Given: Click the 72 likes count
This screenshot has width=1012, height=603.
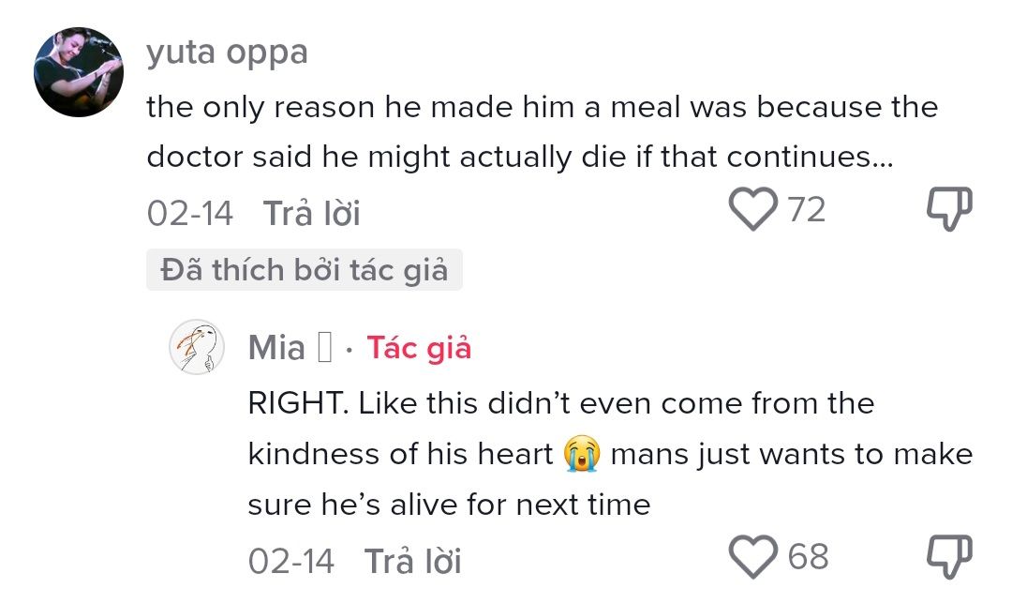Looking at the screenshot, I should tap(807, 210).
